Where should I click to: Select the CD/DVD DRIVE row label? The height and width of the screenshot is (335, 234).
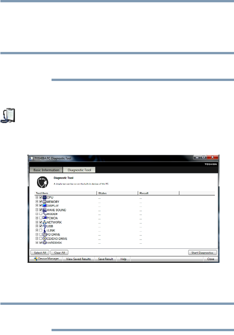[57, 239]
